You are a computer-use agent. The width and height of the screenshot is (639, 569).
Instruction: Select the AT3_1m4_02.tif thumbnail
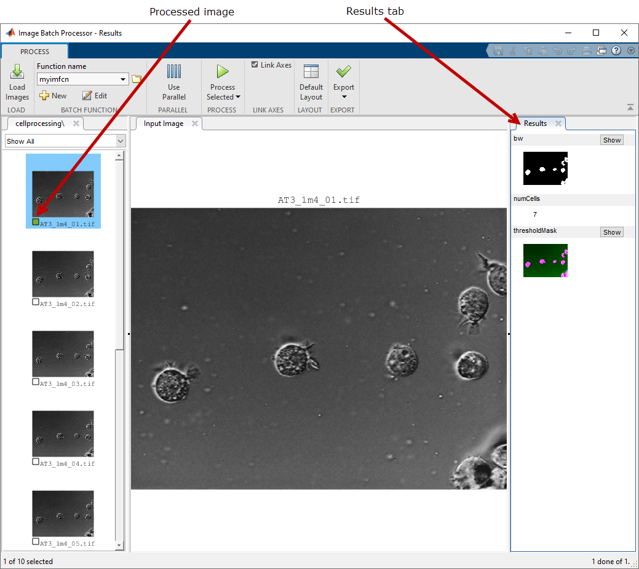63,273
